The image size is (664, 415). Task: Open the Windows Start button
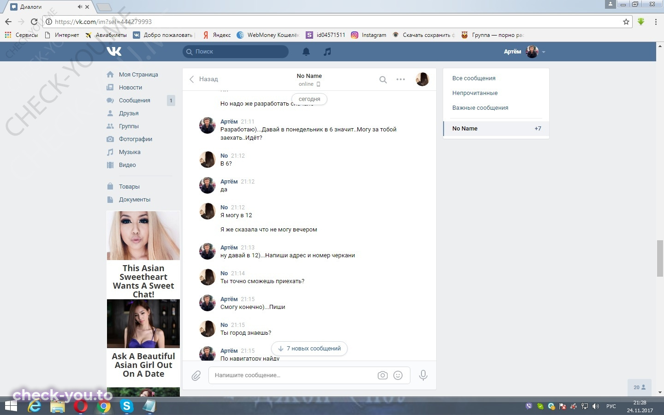[11, 406]
